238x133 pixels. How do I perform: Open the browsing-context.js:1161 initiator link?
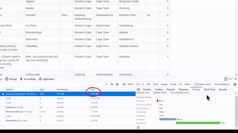22,94
